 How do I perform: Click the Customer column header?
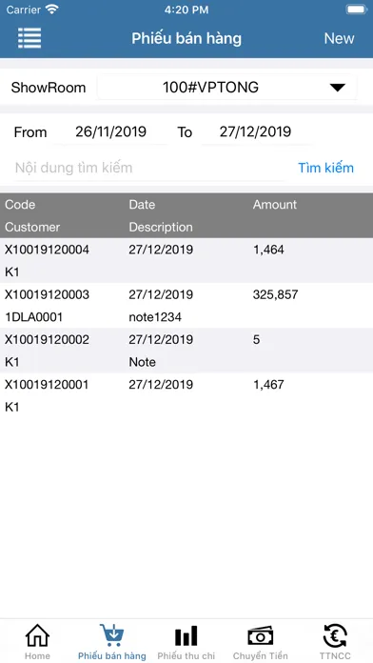[x=32, y=227]
